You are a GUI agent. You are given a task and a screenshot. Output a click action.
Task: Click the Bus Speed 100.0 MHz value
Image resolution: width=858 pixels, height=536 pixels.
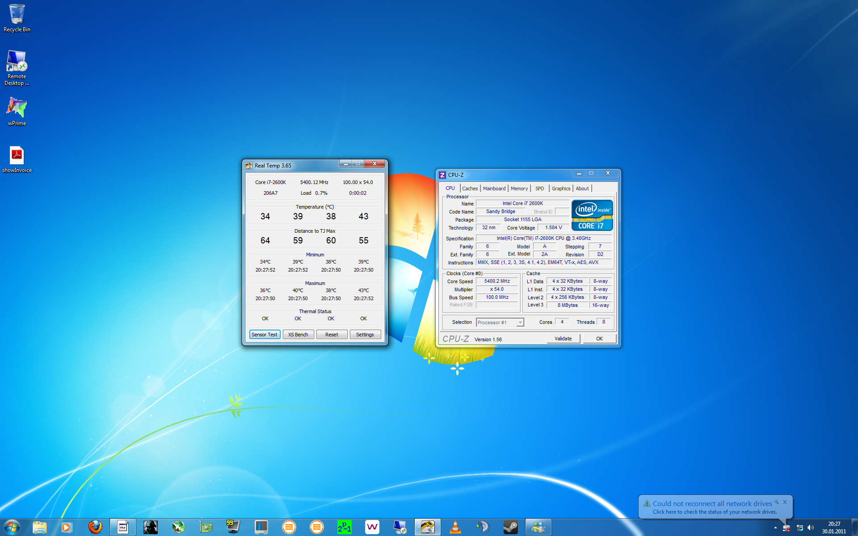click(x=497, y=297)
